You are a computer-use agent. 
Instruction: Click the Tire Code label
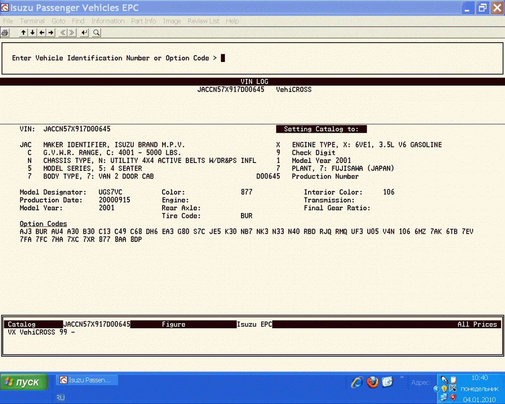181,216
